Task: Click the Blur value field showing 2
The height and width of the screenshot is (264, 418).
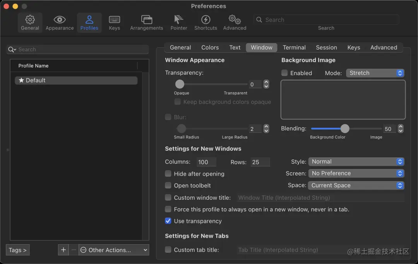Action: click(255, 129)
